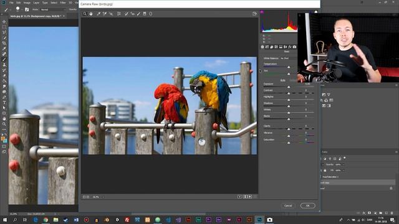Click Clarity slider handle

pos(289,129)
